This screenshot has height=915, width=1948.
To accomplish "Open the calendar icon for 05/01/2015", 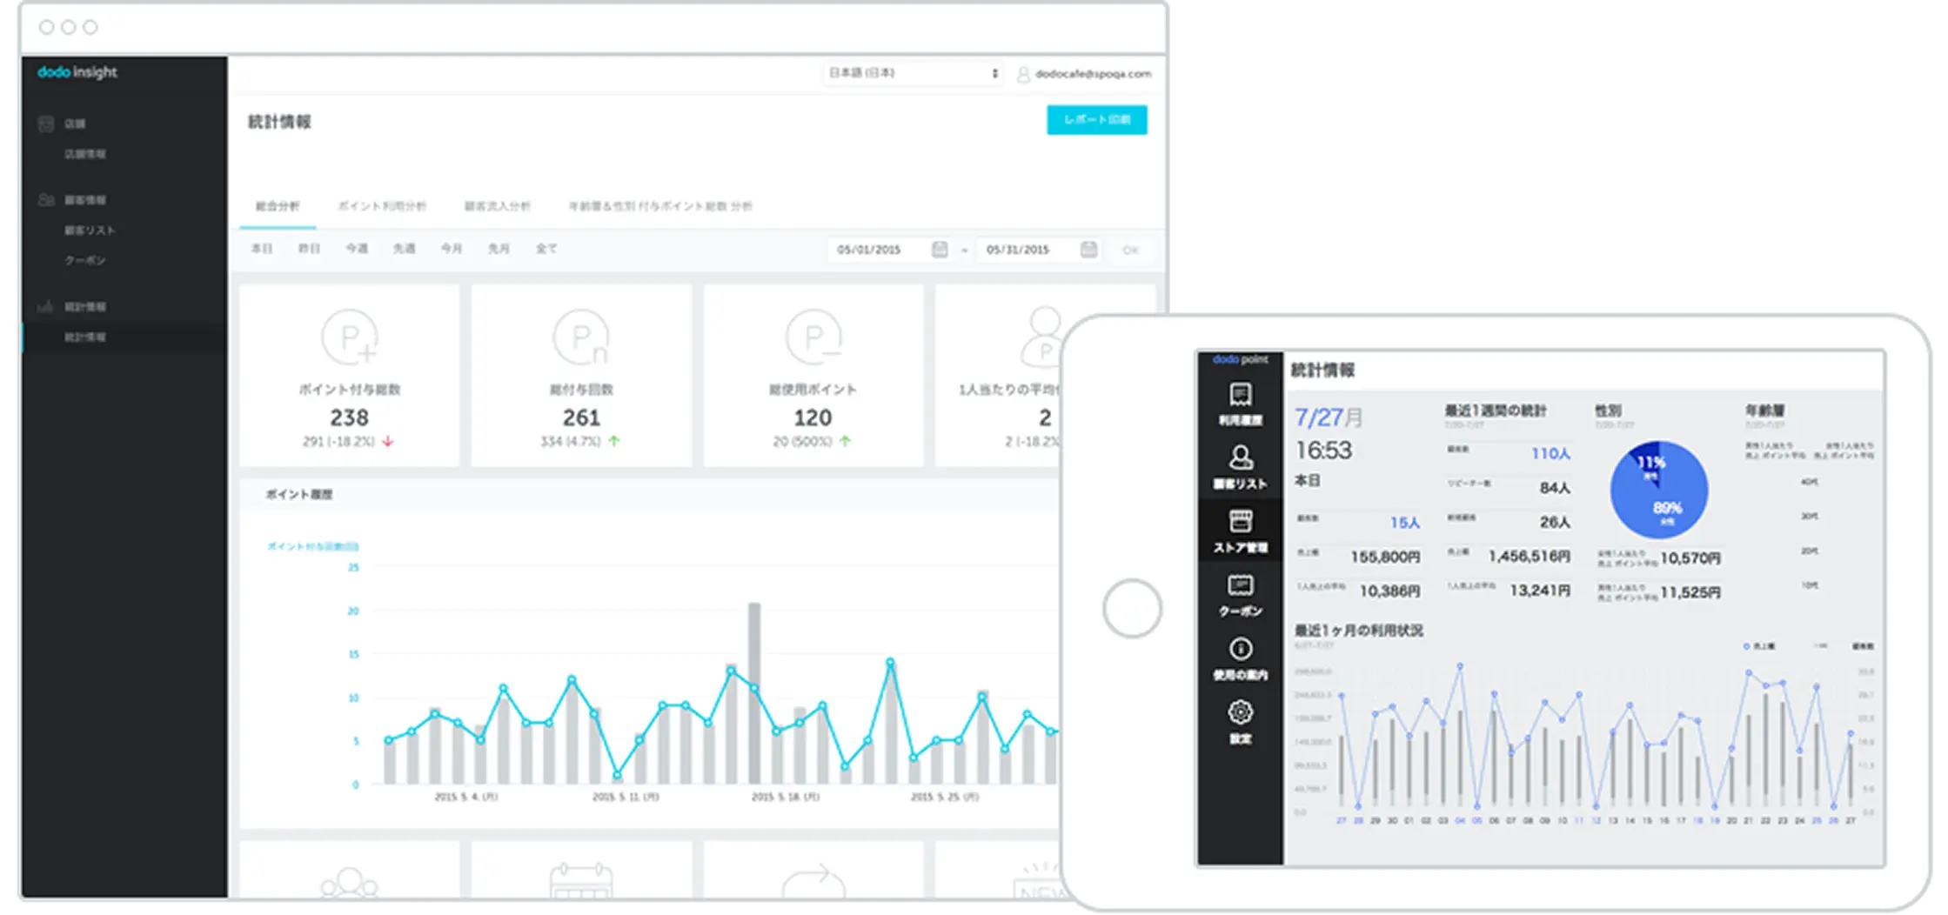I will pyautogui.click(x=940, y=250).
